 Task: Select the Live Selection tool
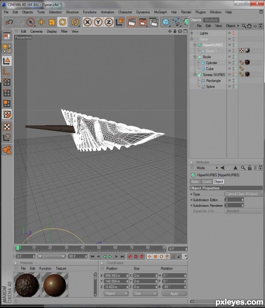(x=30, y=22)
